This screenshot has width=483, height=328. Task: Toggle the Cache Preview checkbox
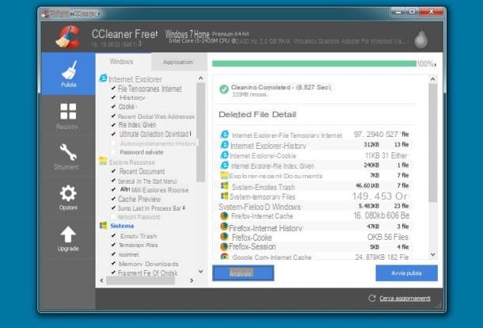(113, 199)
